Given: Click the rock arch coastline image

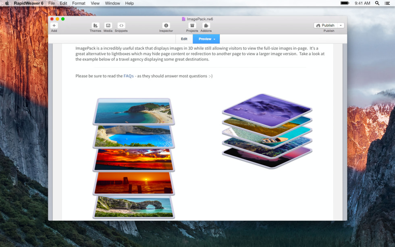Looking at the screenshot, I should click(x=133, y=207).
